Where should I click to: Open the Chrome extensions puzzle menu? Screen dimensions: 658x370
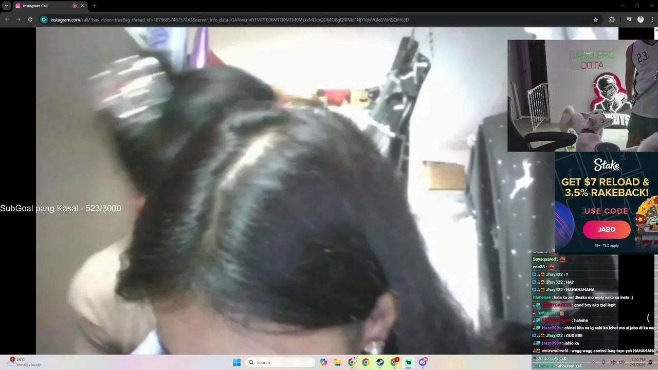[612, 20]
